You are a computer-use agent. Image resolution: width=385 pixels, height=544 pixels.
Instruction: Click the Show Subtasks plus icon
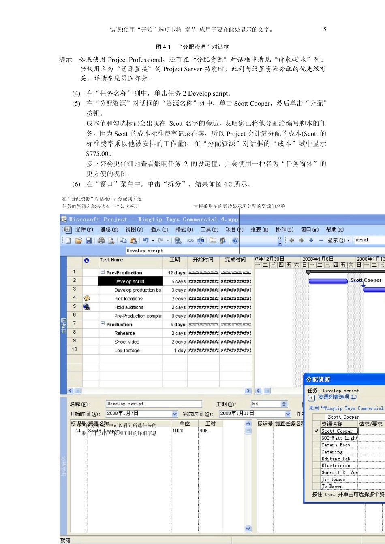point(311,240)
